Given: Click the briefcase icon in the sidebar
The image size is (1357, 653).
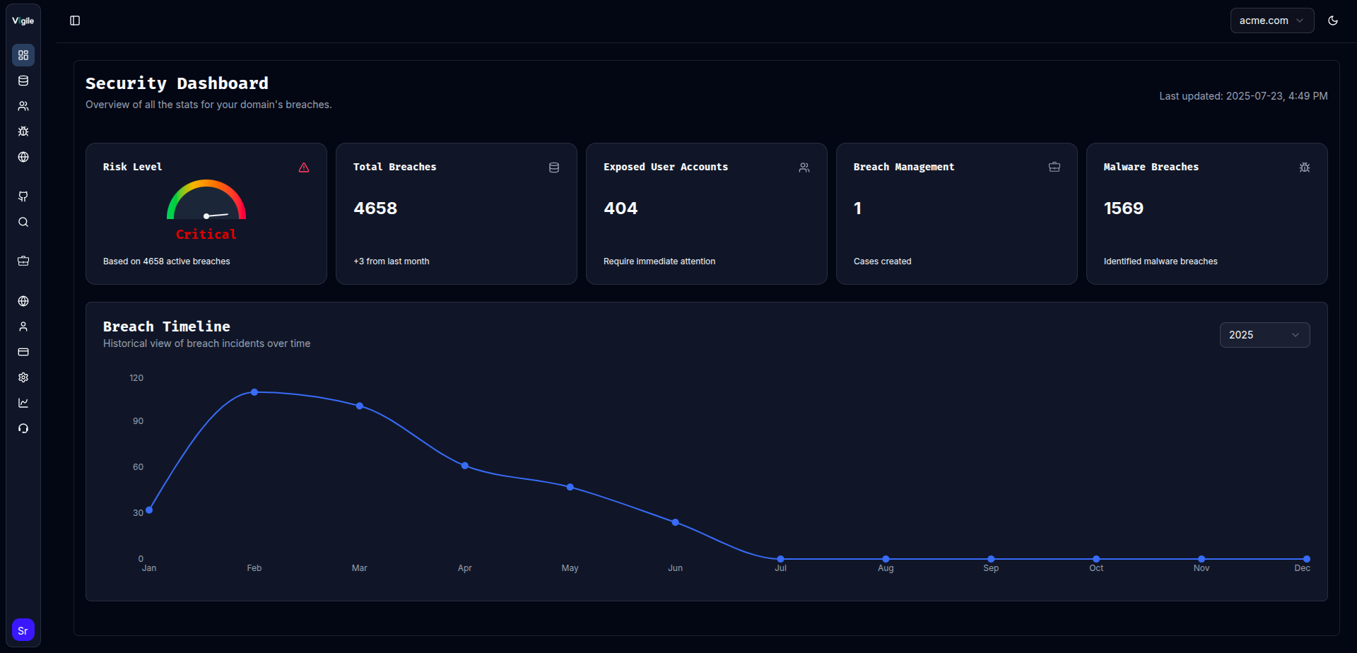Looking at the screenshot, I should click(23, 261).
